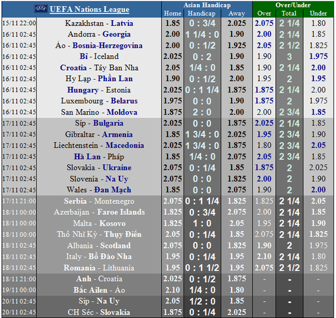Click the Wales - Đan Mạch match
336x318 pixels.
(x=99, y=190)
